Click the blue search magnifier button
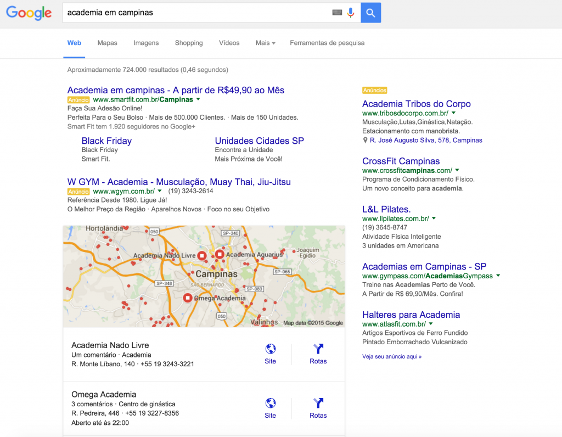The height and width of the screenshot is (437, 562). coord(370,13)
